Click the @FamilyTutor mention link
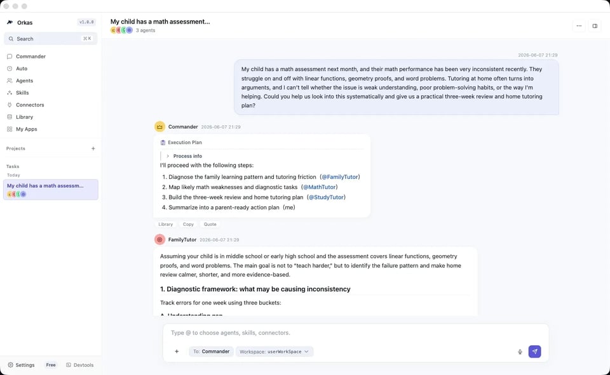Viewport: 610px width, 375px height. tap(340, 177)
